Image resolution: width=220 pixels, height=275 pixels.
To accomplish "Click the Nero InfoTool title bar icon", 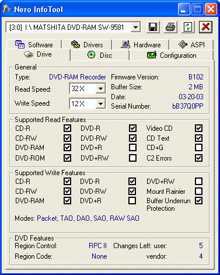I will [x=8, y=9].
